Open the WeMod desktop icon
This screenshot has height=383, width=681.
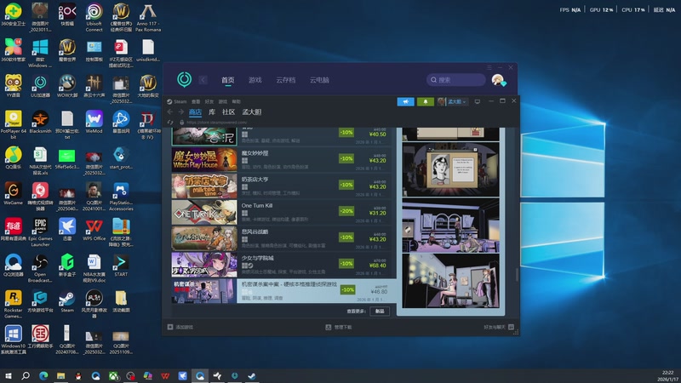pyautogui.click(x=94, y=122)
